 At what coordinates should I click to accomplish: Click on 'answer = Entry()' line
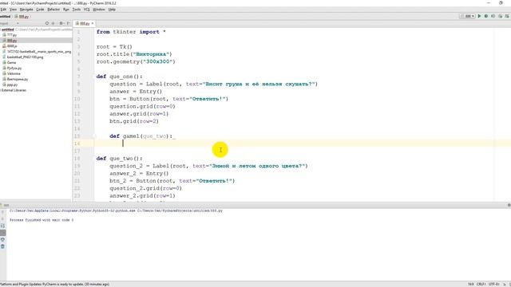click(136, 92)
